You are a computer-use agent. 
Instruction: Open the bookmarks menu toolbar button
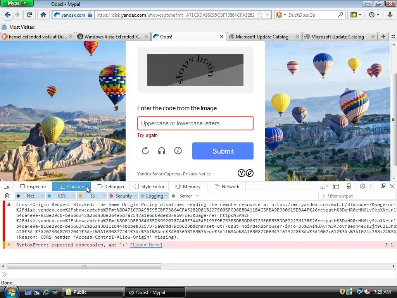pos(356,15)
